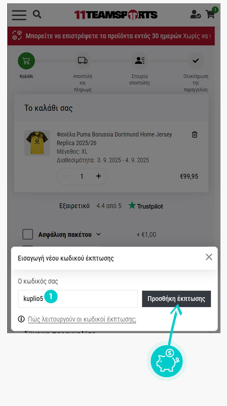The image size is (227, 406).
Task: Click the 11teamsports logo
Action: (x=116, y=15)
